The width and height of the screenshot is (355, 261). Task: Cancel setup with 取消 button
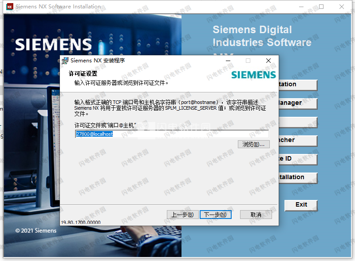pos(256,215)
